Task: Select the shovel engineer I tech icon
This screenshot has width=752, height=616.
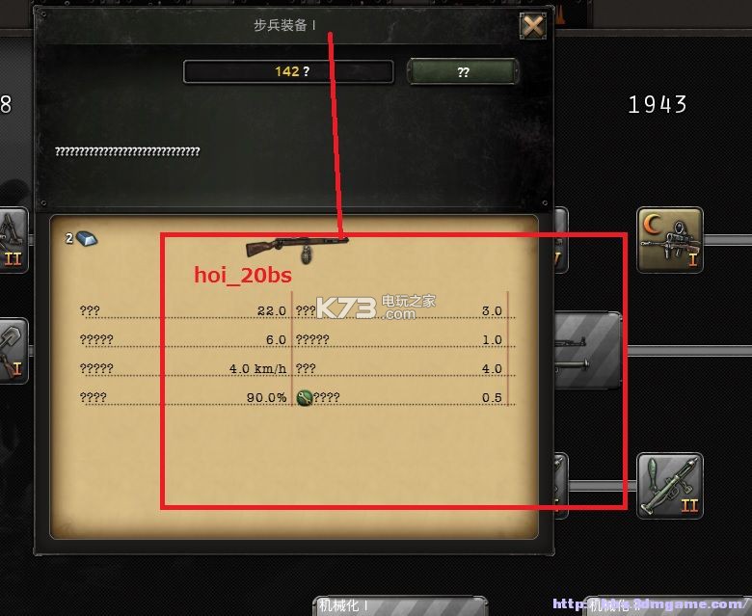Action: click(13, 352)
